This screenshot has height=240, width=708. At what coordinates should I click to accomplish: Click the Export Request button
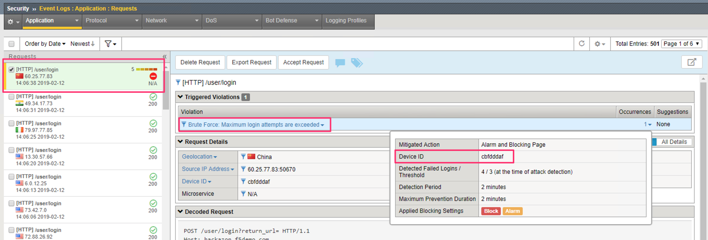251,62
